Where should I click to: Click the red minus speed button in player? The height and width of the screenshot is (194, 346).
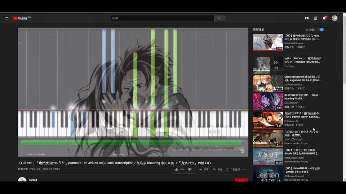(x=210, y=149)
